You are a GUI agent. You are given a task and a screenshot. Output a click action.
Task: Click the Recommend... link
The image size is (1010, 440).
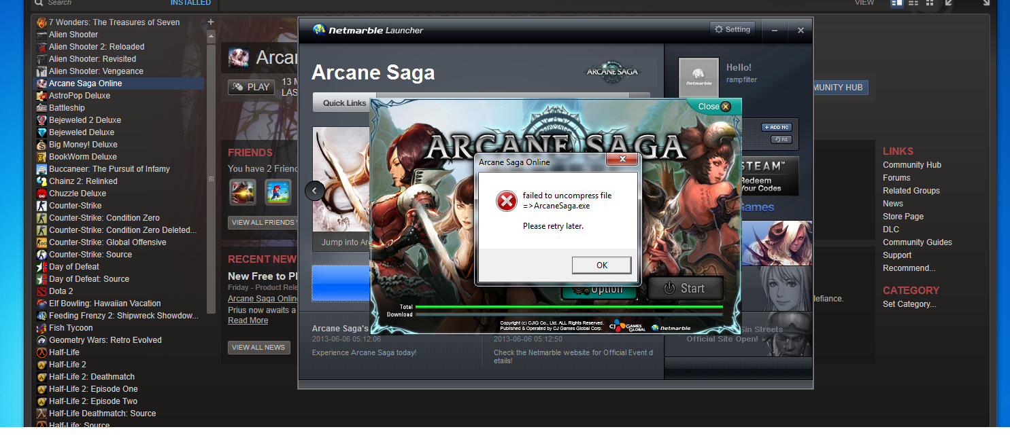[909, 268]
